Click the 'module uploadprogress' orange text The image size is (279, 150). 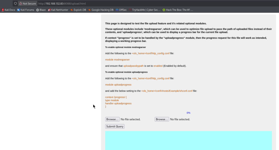(x=118, y=85)
